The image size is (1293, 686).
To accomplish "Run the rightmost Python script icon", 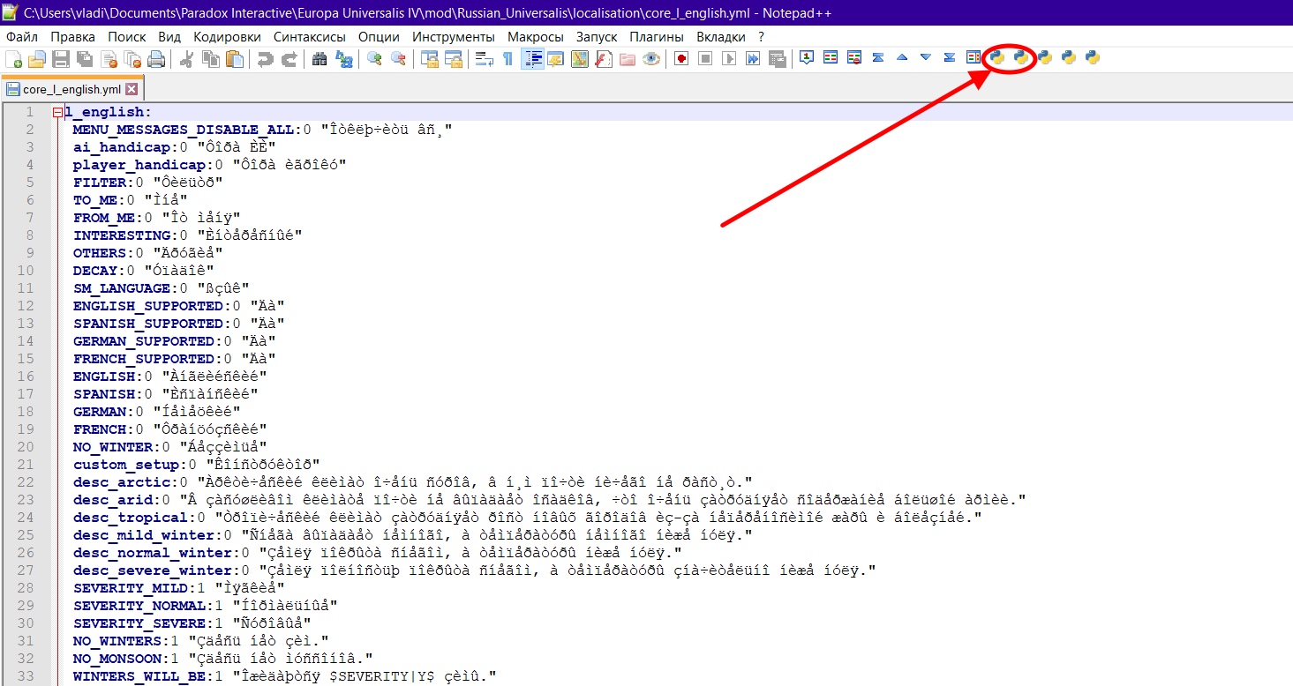I will tap(1093, 58).
